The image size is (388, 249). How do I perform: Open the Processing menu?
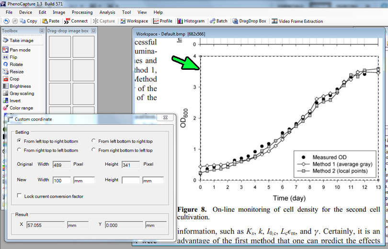82,12
